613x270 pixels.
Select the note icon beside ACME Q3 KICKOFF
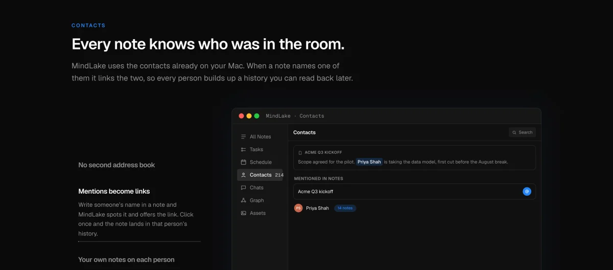point(300,152)
